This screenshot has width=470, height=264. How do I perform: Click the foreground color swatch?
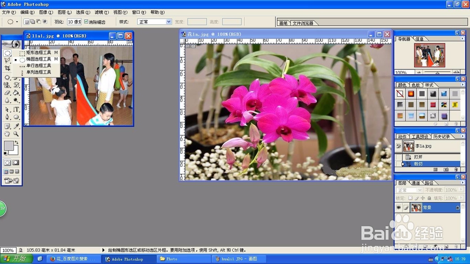point(8,146)
